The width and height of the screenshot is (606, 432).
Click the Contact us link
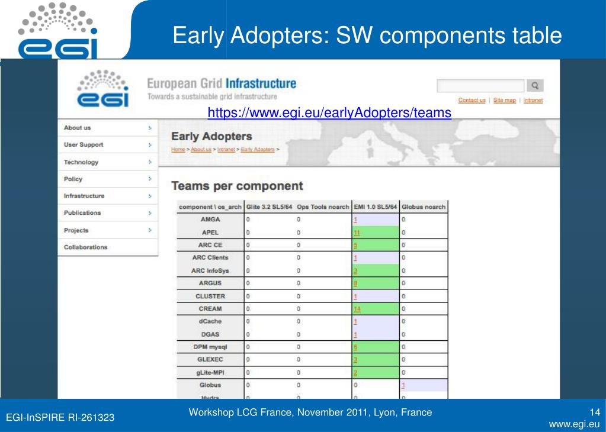pyautogui.click(x=472, y=101)
